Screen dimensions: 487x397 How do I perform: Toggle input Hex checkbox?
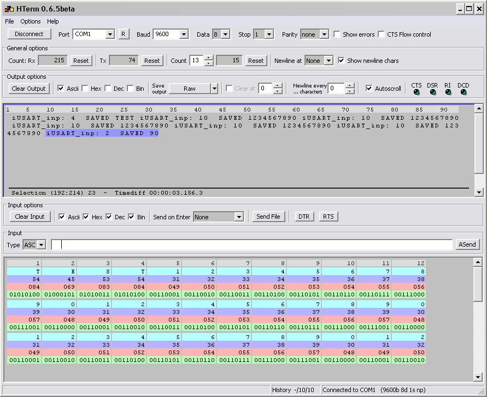point(86,217)
